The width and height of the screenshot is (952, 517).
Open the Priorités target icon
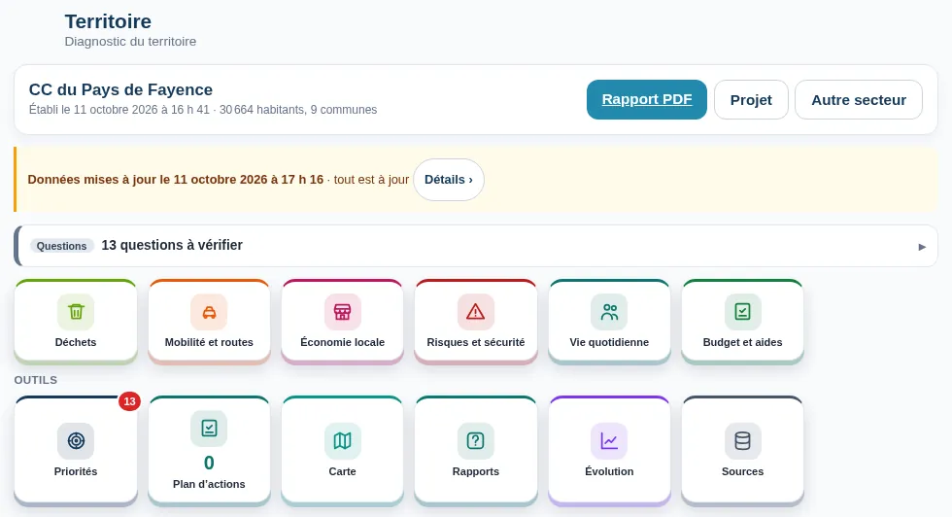(76, 440)
